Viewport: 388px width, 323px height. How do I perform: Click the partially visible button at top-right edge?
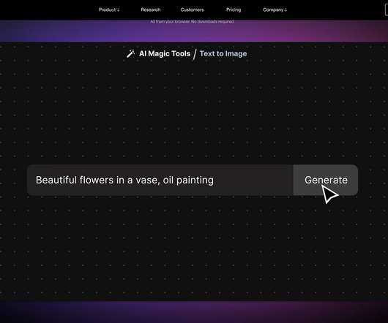[x=387, y=10]
